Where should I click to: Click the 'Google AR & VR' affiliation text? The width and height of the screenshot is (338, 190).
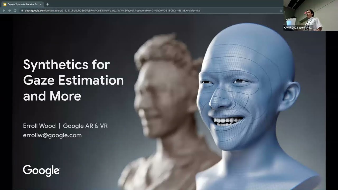pos(85,126)
